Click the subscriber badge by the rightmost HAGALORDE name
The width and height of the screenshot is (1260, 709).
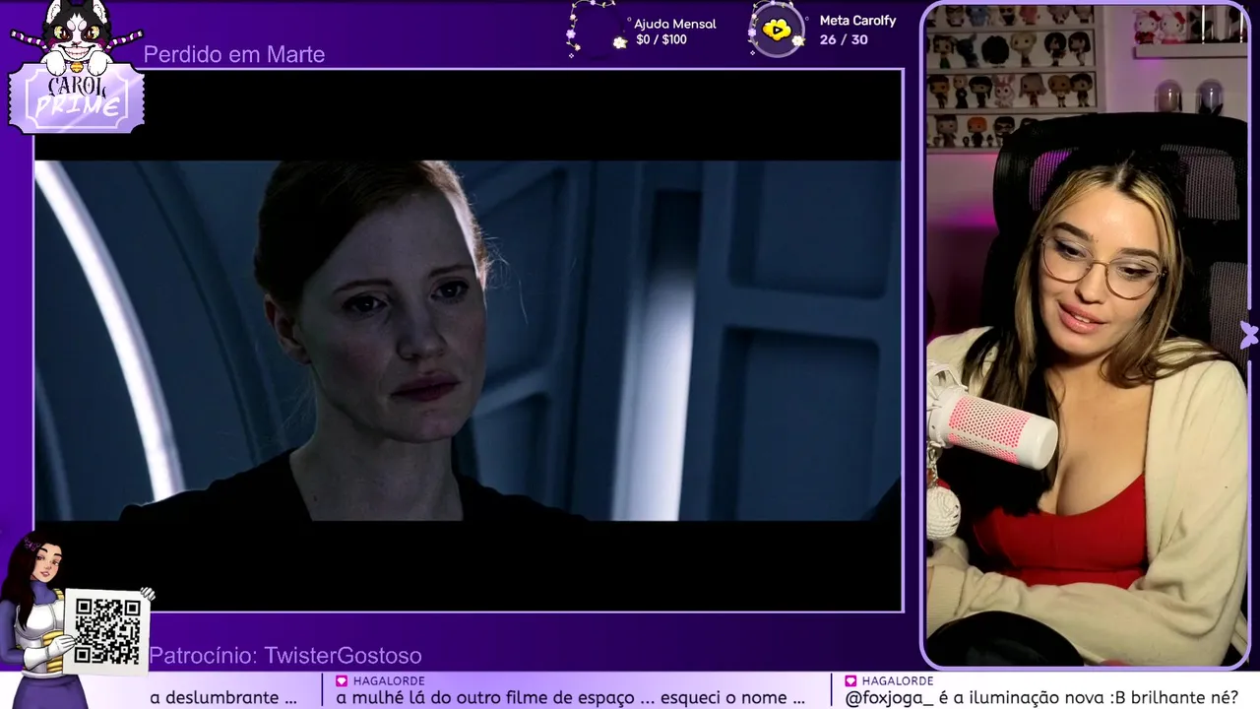click(850, 680)
